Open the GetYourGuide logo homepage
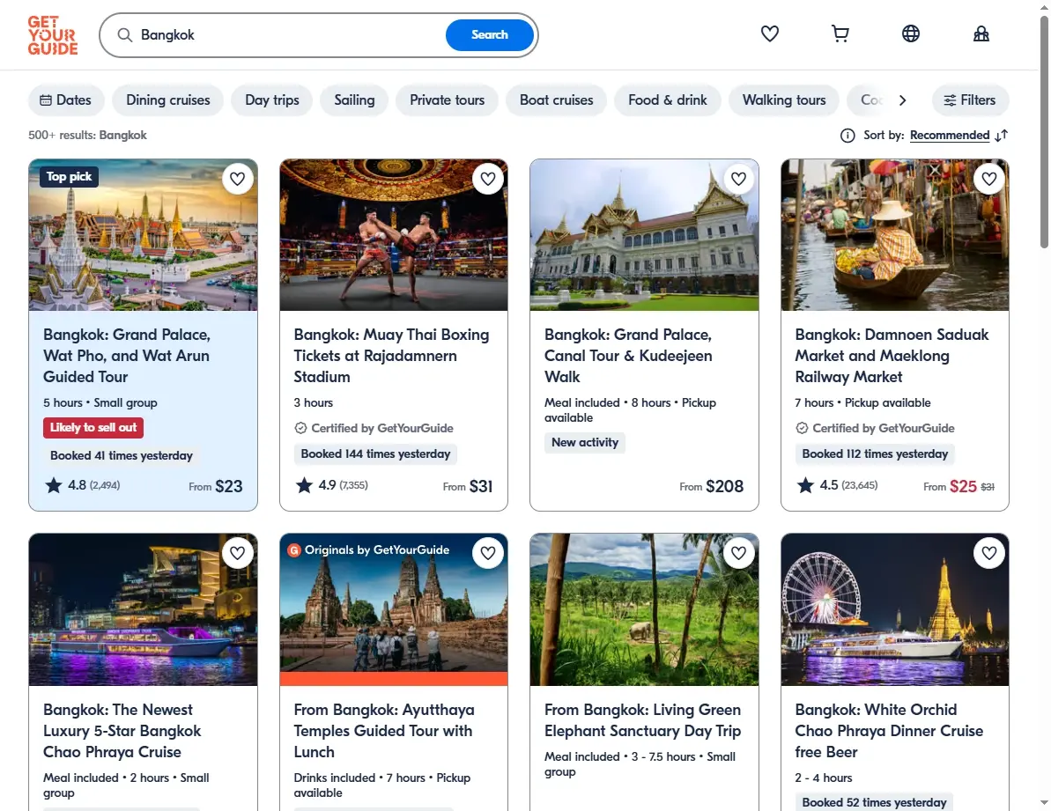This screenshot has width=1051, height=811. coord(52,35)
